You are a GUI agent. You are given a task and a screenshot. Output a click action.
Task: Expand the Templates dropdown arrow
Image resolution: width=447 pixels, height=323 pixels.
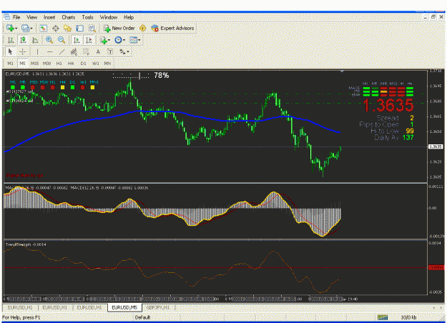(139, 40)
